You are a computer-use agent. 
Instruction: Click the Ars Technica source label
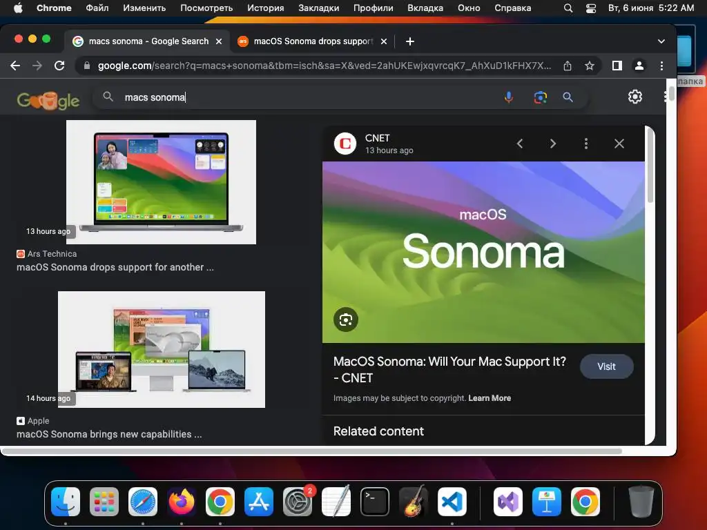click(52, 254)
